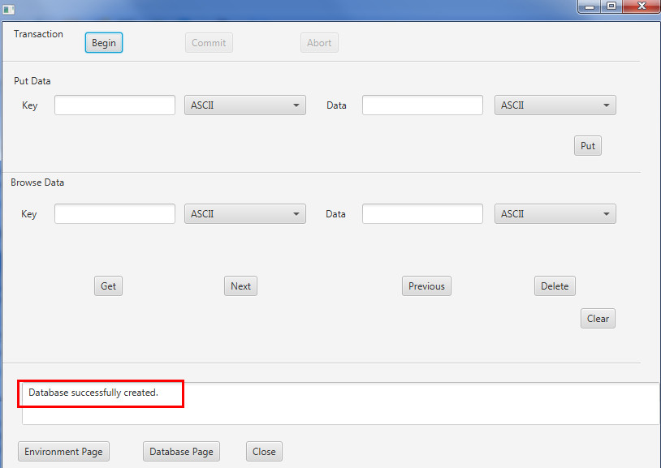The width and height of the screenshot is (661, 468).
Task: Click the Previous record button
Action: (x=426, y=286)
